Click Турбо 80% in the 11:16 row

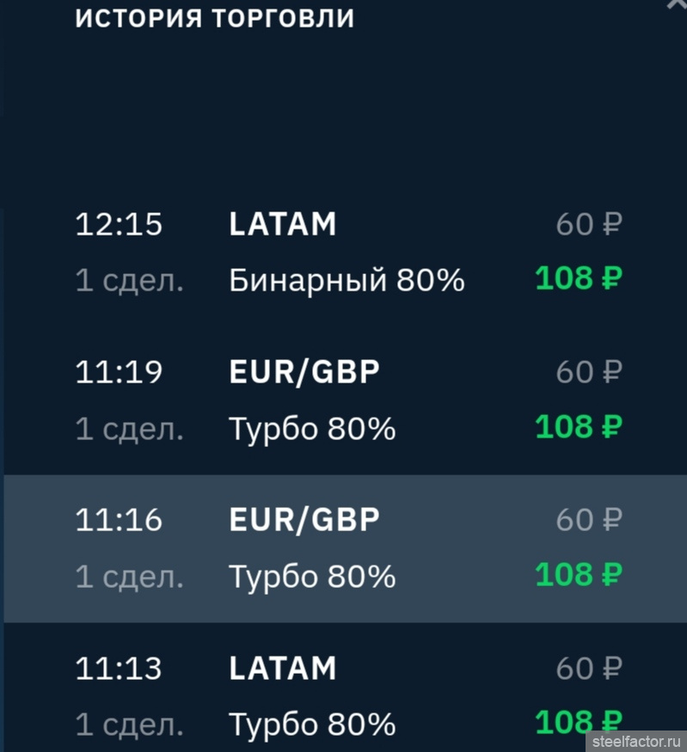click(312, 576)
